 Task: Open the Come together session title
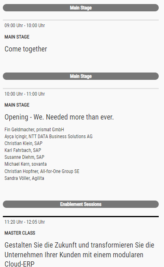(x=26, y=49)
